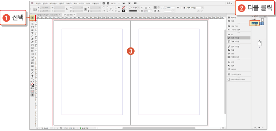The image size is (276, 131).
Task: Select the Rectangle Frame tool
Action: [x=33, y=44]
